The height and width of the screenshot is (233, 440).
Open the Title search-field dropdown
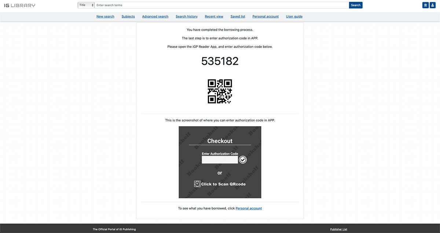click(x=86, y=5)
